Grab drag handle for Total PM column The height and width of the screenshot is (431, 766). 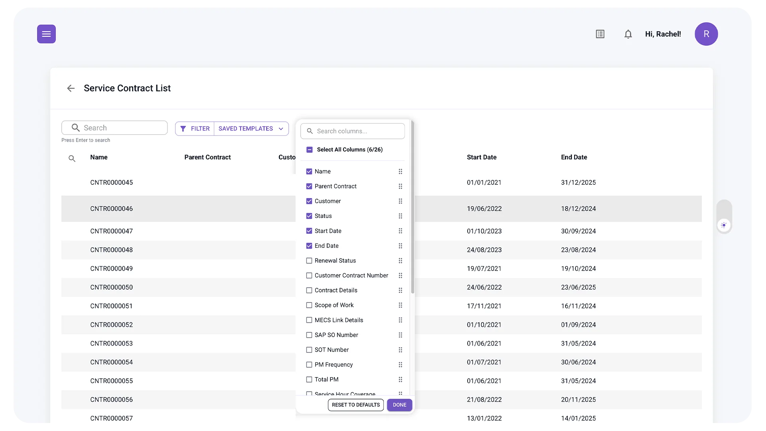[x=400, y=380]
